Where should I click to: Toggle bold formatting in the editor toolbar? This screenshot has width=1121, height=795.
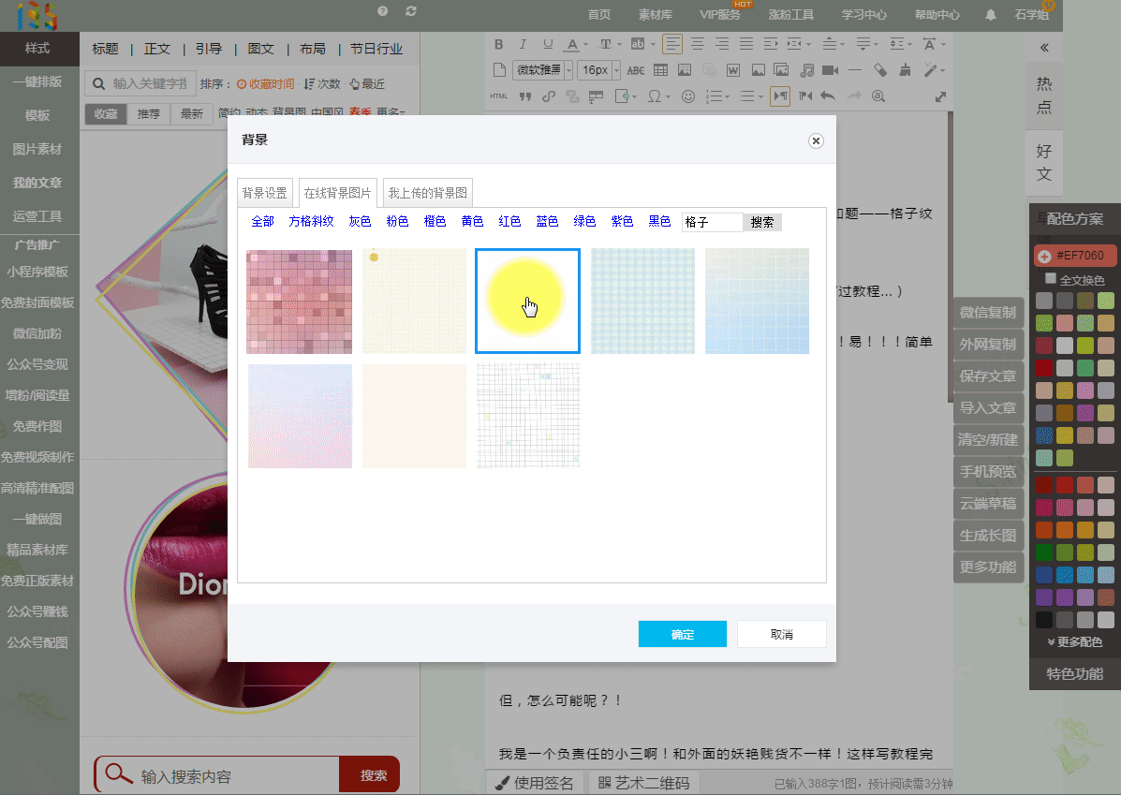[498, 44]
